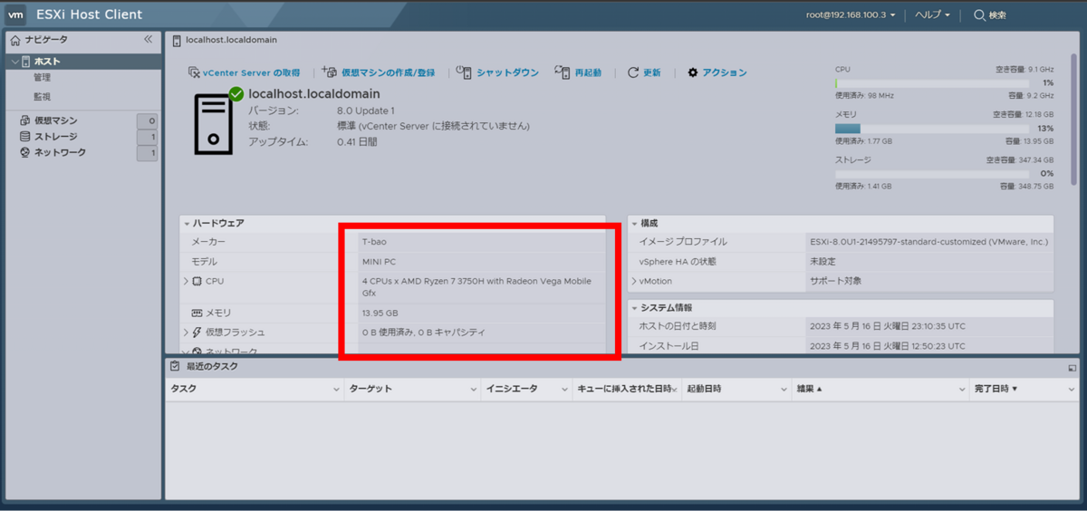The image size is (1087, 511).
Task: Click the 検索 search field
Action: [997, 14]
